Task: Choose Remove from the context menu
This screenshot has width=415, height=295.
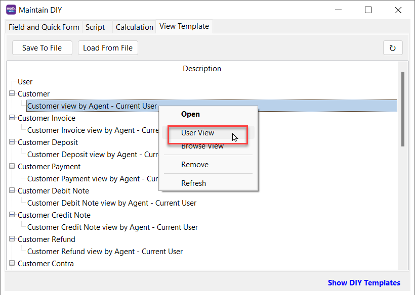Action: (x=195, y=165)
